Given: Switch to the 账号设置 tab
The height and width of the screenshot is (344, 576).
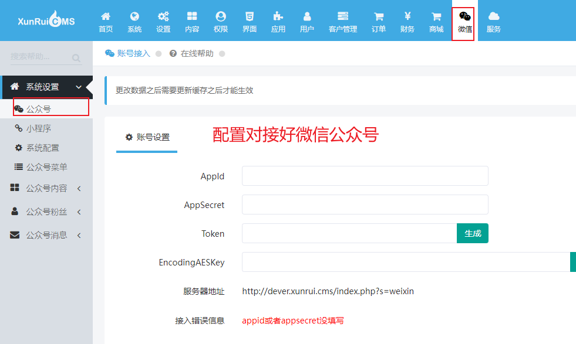Looking at the screenshot, I should (x=147, y=138).
